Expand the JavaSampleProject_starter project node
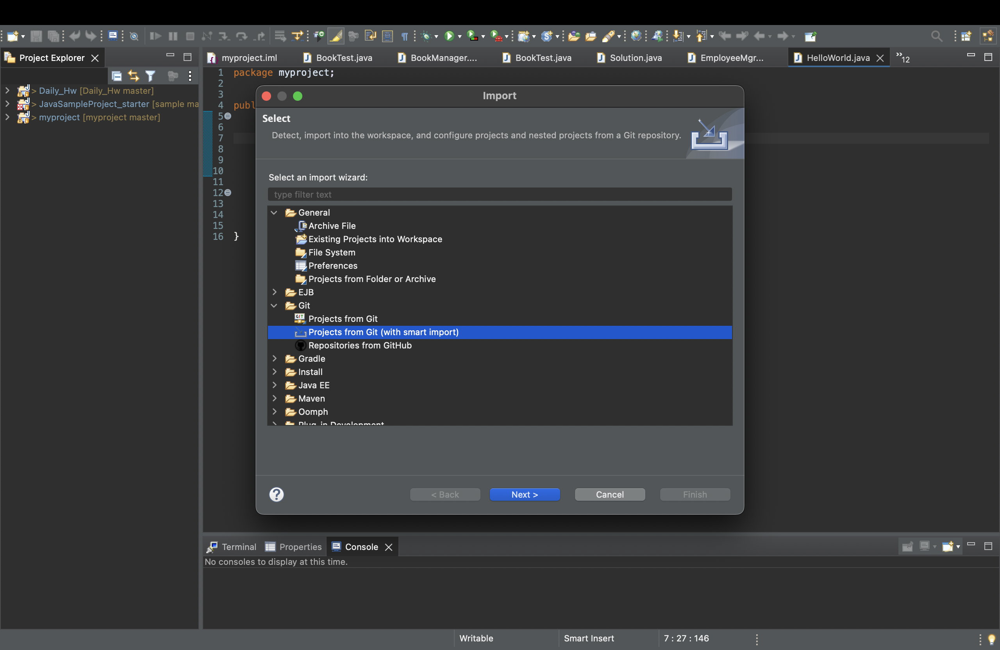Viewport: 1000px width, 650px height. pos(7,104)
